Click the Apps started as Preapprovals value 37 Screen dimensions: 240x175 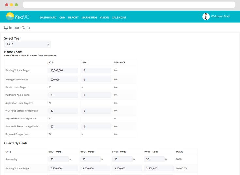pyautogui.click(x=50, y=119)
